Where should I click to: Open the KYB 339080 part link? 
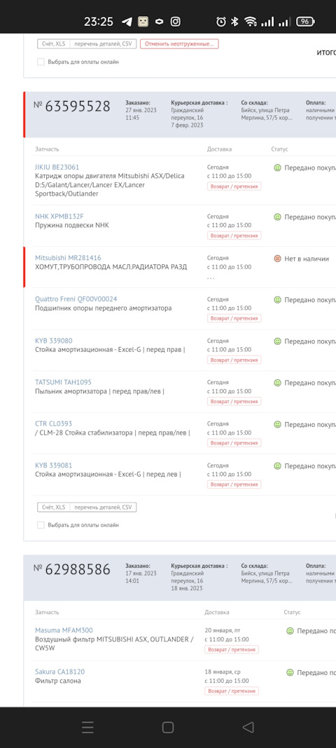point(54,341)
